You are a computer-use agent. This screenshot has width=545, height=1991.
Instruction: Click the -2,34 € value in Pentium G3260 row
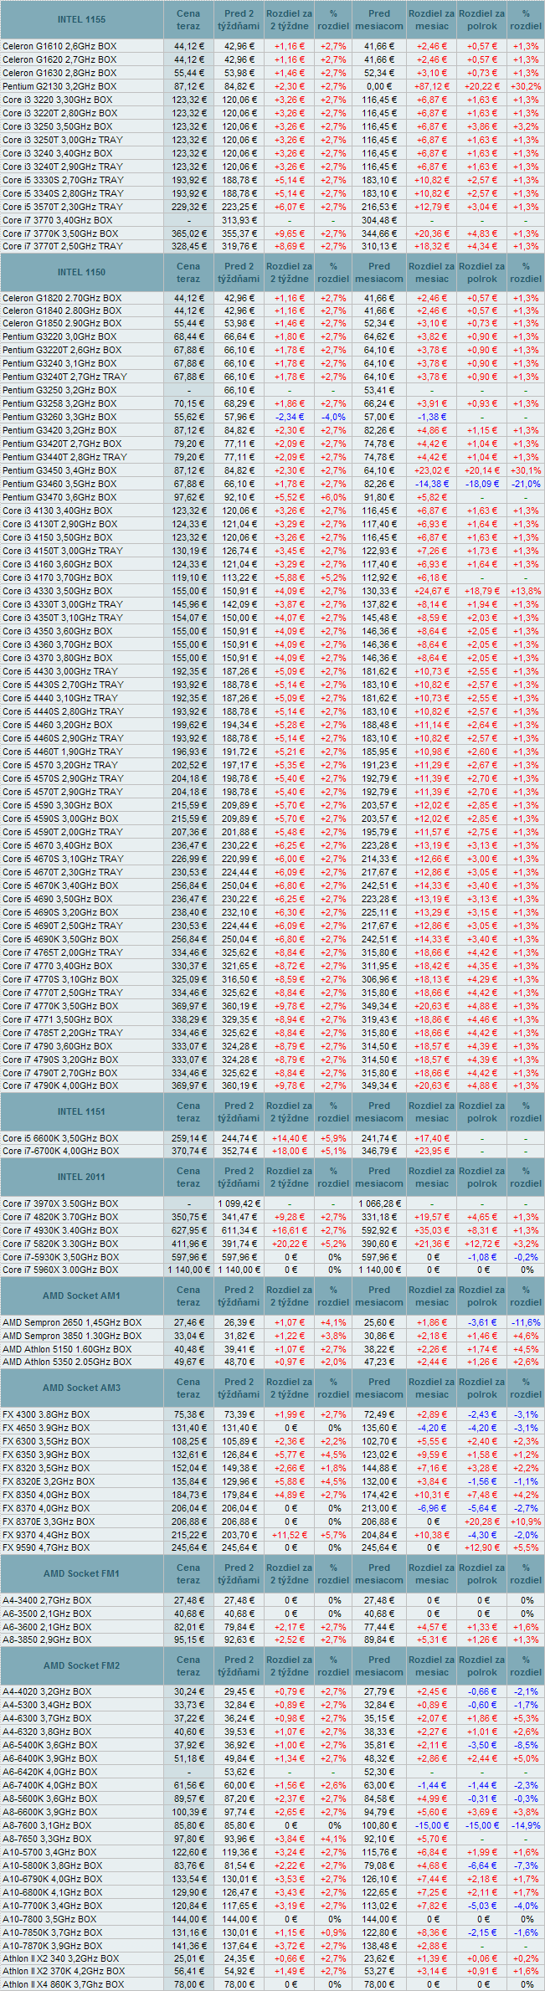pos(289,417)
